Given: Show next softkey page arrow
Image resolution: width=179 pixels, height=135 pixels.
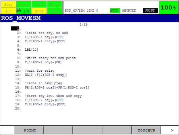Looking at the screenshot, I should [172, 130].
